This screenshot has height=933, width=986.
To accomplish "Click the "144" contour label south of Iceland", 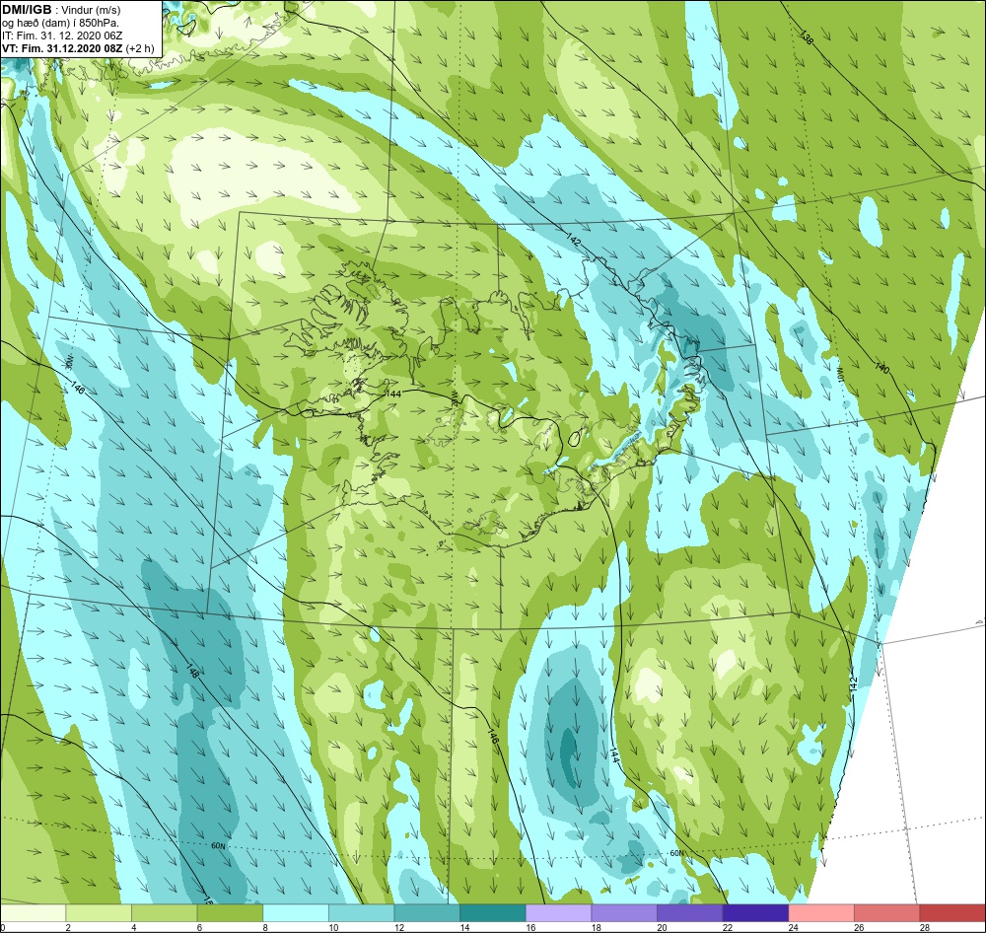I will [x=614, y=754].
